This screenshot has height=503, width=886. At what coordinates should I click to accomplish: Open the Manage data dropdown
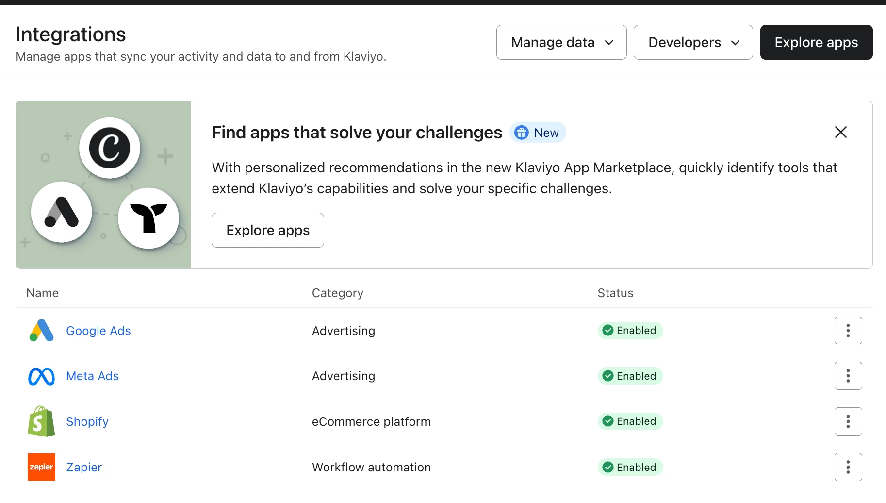point(561,42)
